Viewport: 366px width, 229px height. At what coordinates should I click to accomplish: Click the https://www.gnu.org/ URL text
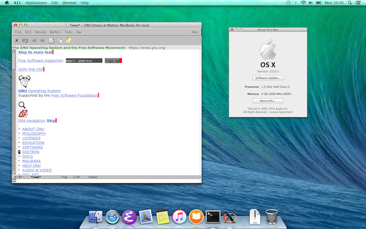(x=147, y=48)
